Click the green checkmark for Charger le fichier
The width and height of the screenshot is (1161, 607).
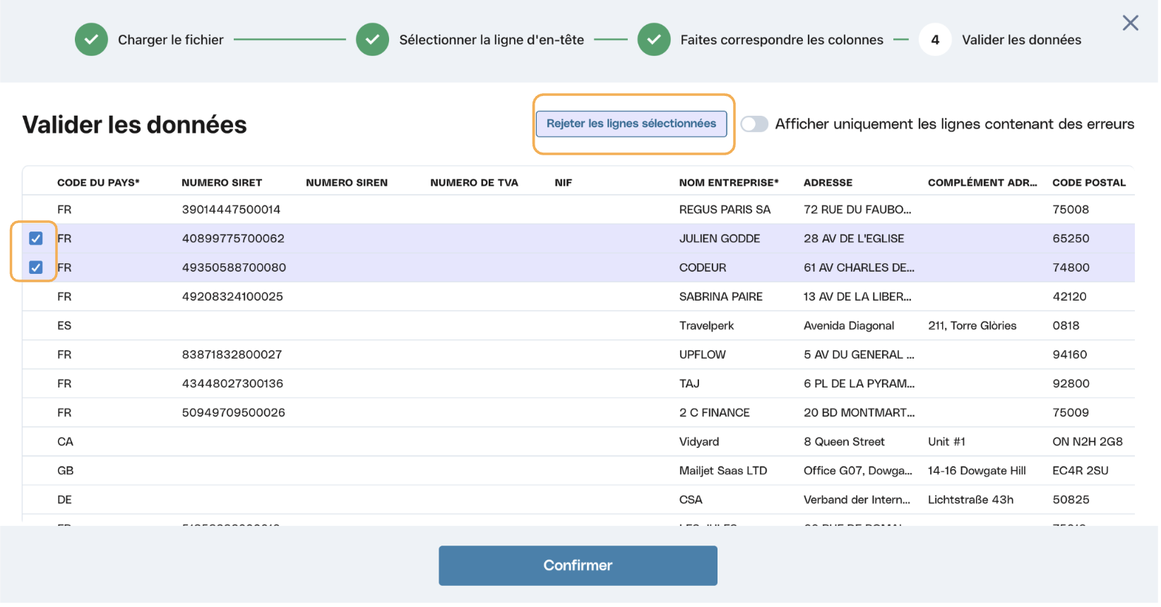(91, 40)
